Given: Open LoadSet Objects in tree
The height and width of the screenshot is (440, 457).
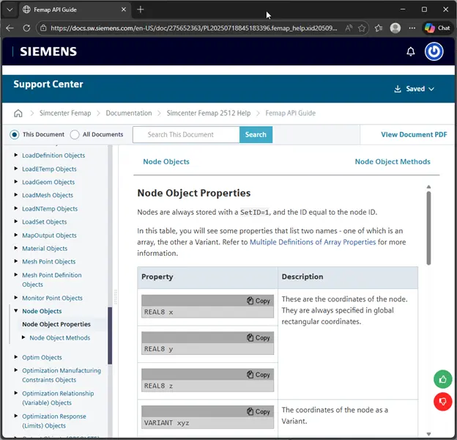Looking at the screenshot, I should click(x=44, y=222).
